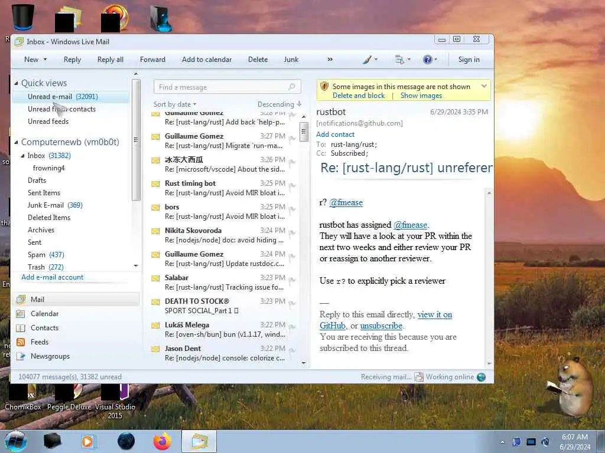
Task: Click the Sign in button
Action: [x=469, y=60]
